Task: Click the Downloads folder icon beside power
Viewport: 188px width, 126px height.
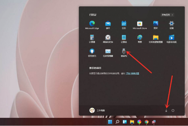Action: [166, 110]
